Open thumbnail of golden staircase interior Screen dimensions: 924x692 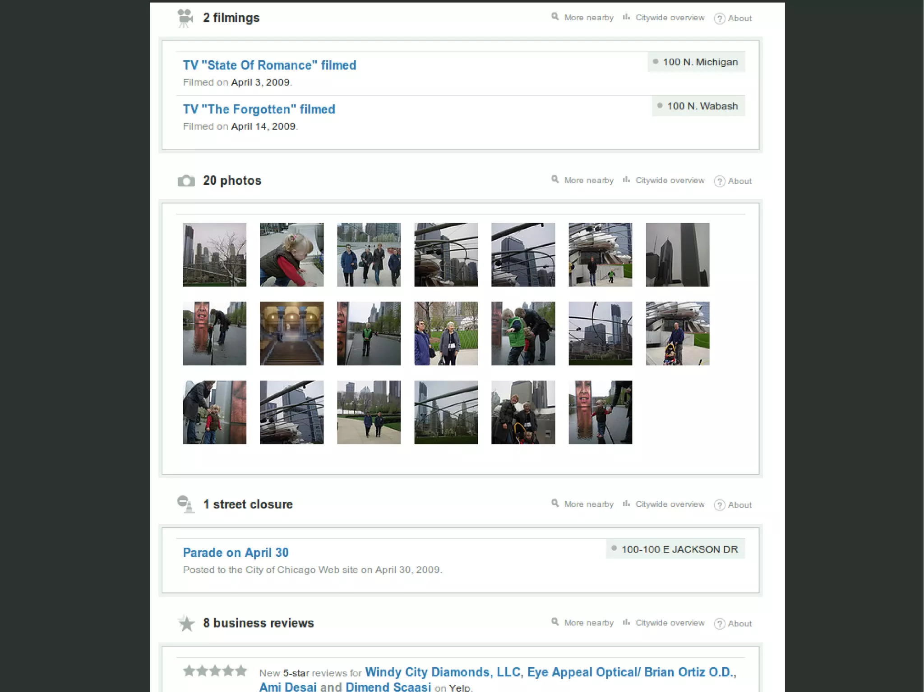291,334
